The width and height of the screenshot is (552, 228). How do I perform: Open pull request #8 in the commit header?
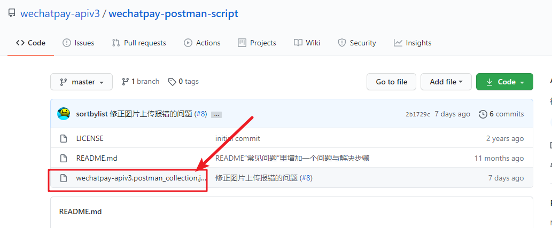(x=200, y=114)
